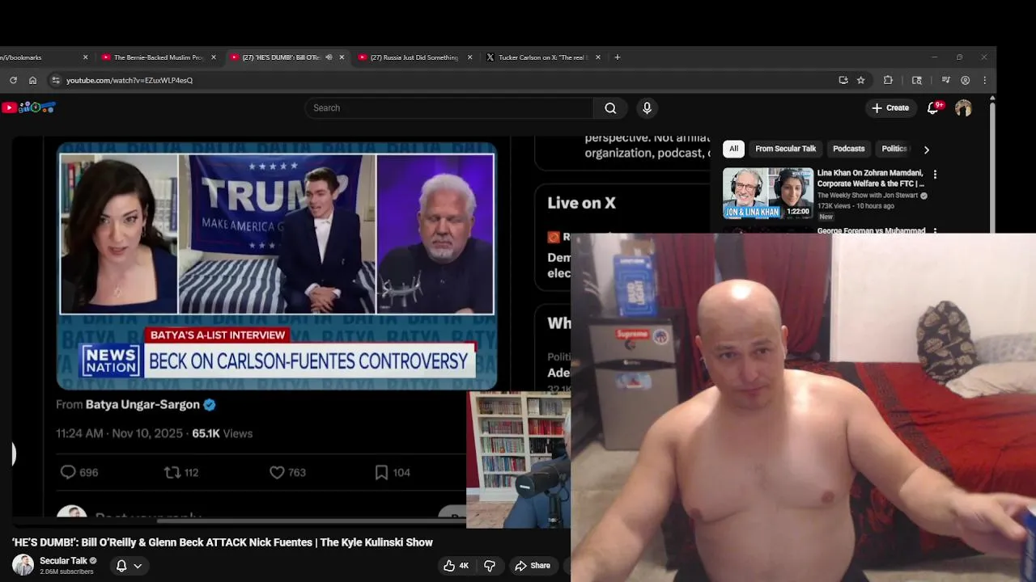Screen dimensions: 1036x582
Task: Open the Secular Talk channel avatar
Action: tap(23, 565)
